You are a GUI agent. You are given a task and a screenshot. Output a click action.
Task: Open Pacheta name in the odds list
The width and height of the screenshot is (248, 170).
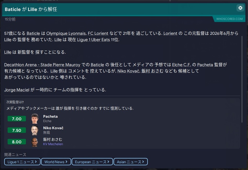pyautogui.click(x=50, y=116)
